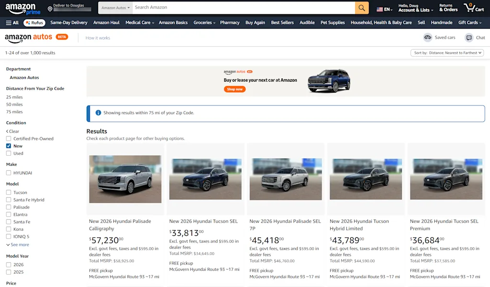Click the Amazon Prime logo
This screenshot has height=287, width=490.
(x=21, y=8)
